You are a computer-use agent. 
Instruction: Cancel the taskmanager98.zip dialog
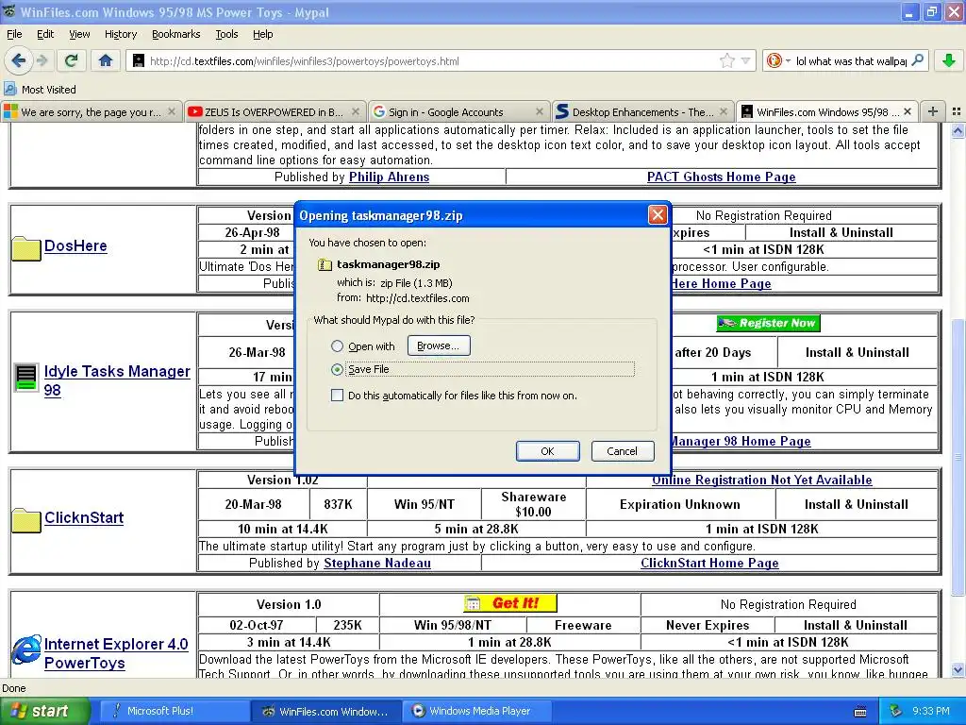[623, 450]
